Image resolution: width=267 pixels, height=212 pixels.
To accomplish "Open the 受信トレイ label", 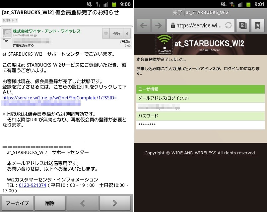I will [10, 20].
